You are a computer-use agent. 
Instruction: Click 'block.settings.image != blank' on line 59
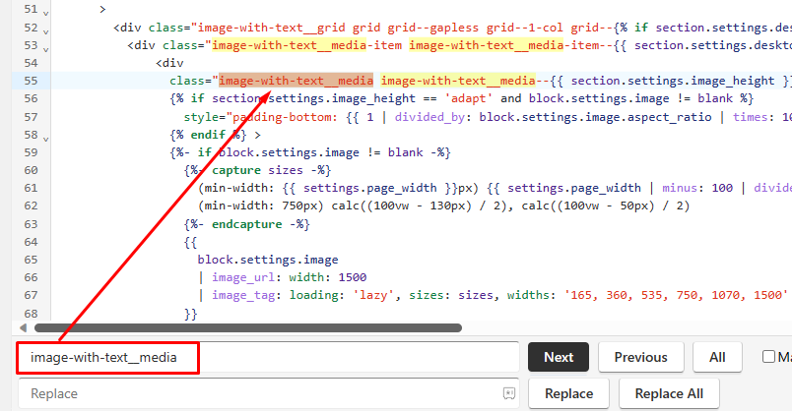pos(321,152)
